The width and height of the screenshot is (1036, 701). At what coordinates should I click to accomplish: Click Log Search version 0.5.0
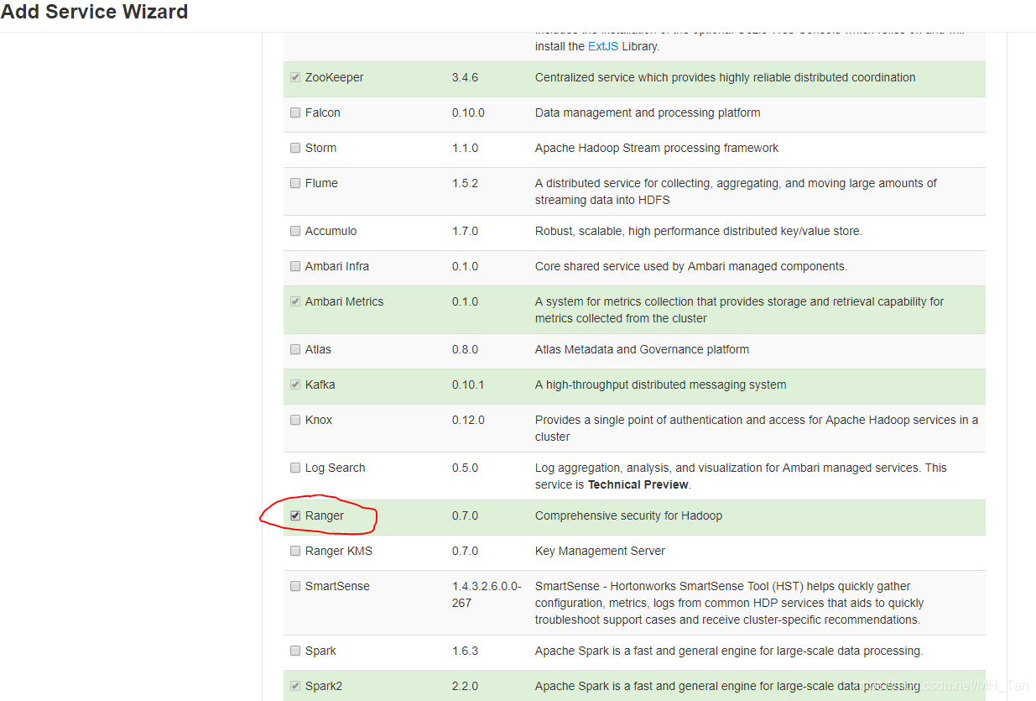point(465,468)
